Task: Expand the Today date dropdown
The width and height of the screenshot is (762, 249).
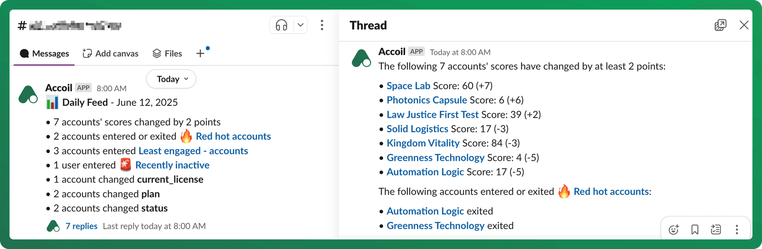Action: pos(171,79)
